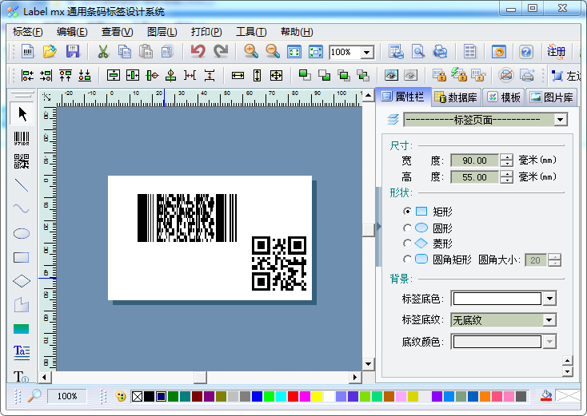Open 标签底色 color dropdown
This screenshot has height=416, width=587.
(549, 299)
